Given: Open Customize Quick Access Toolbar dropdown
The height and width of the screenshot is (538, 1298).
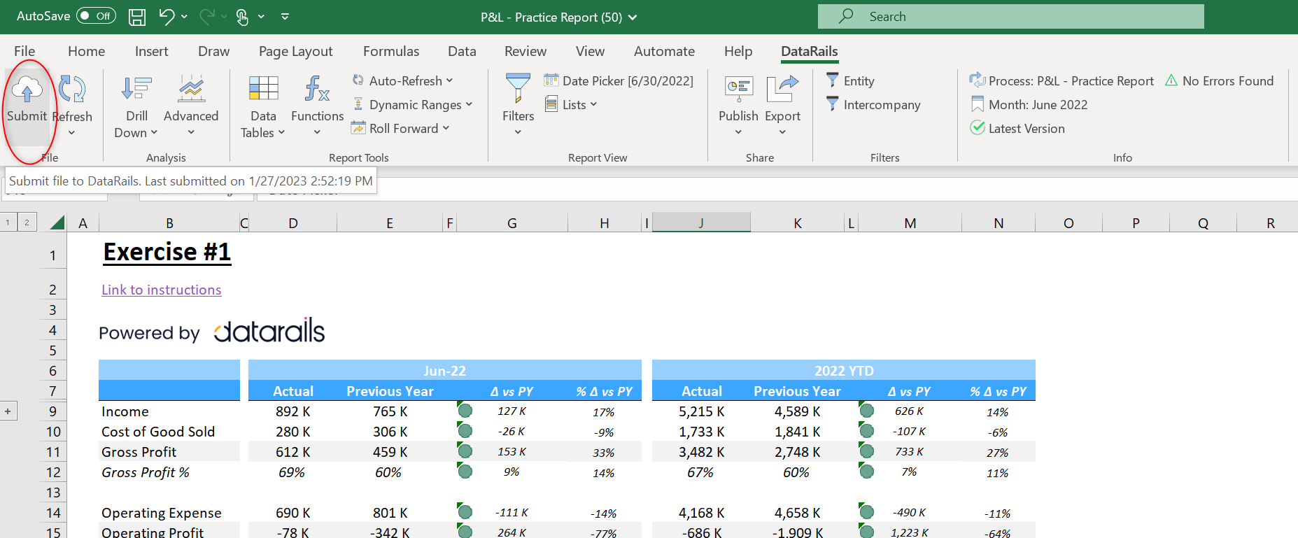Looking at the screenshot, I should tap(285, 17).
